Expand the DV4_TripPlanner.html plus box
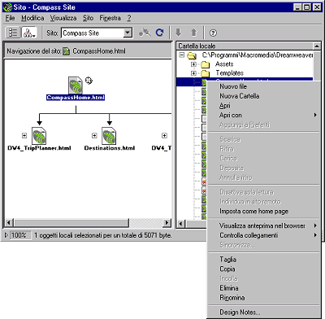The width and height of the screenshot is (325, 319). (x=24, y=135)
